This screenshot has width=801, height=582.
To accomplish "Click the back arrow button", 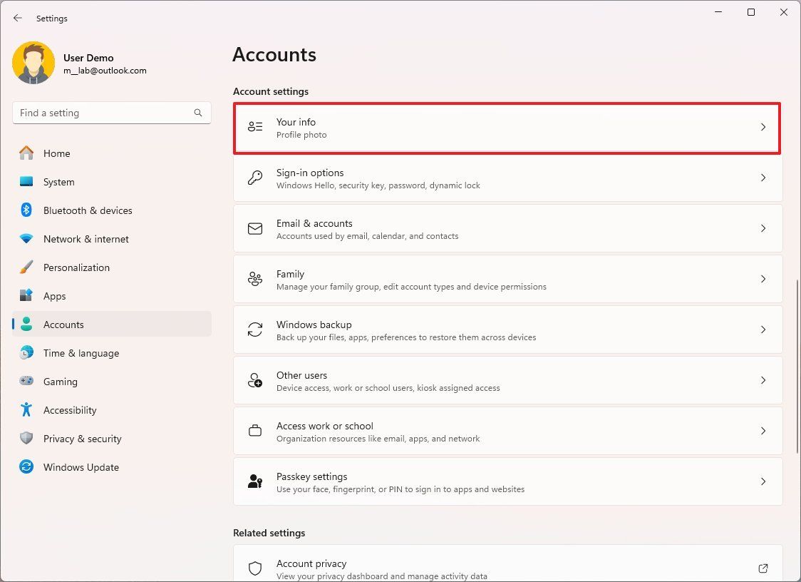I will [18, 18].
